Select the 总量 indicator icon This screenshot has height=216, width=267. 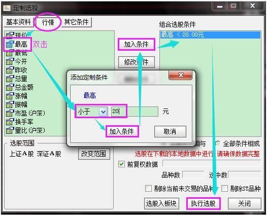coord(10,79)
